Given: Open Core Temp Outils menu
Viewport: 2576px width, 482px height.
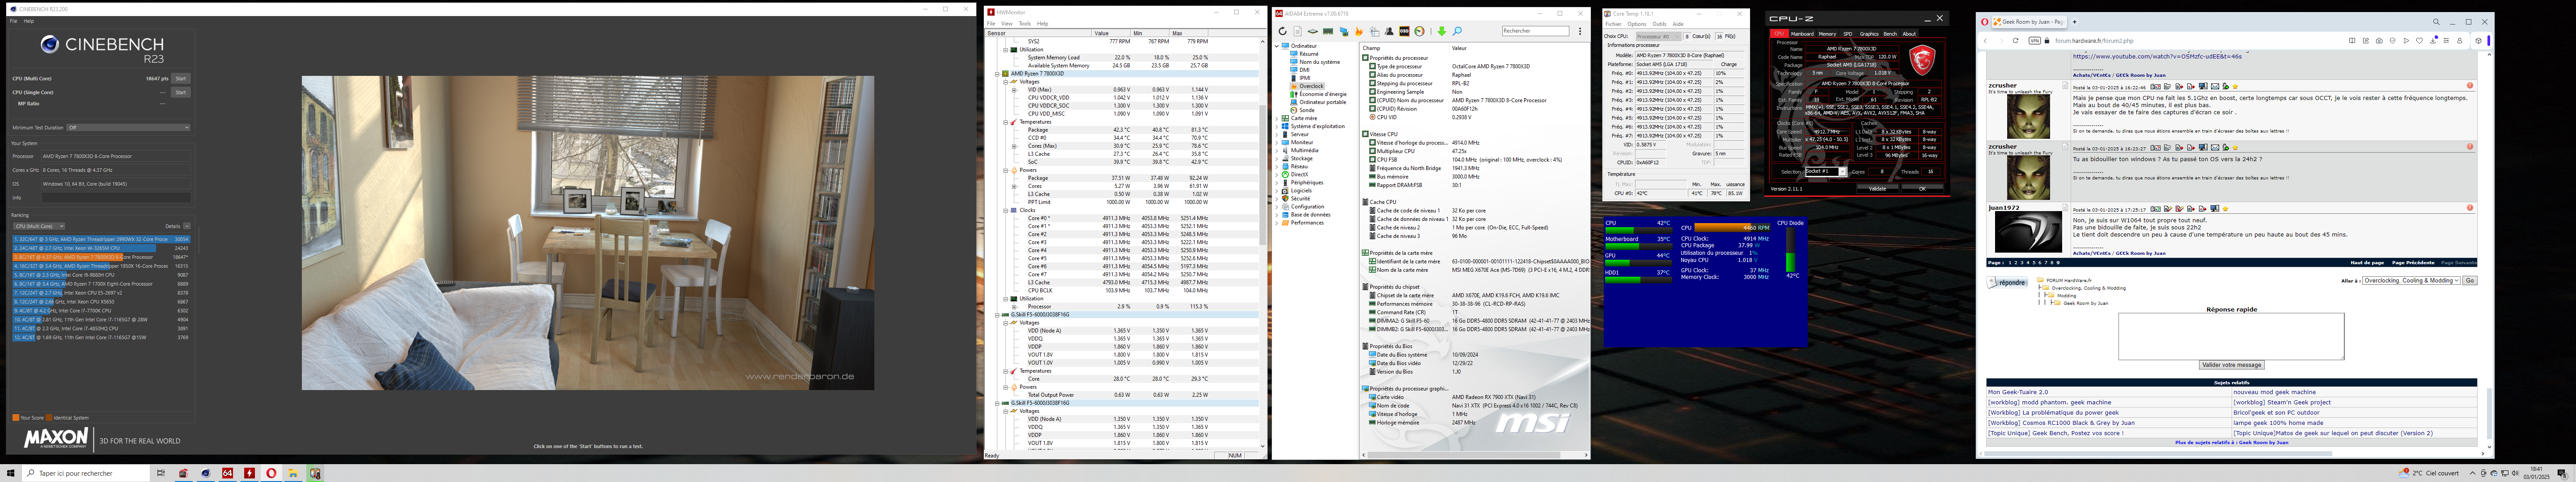Looking at the screenshot, I should 1660,24.
